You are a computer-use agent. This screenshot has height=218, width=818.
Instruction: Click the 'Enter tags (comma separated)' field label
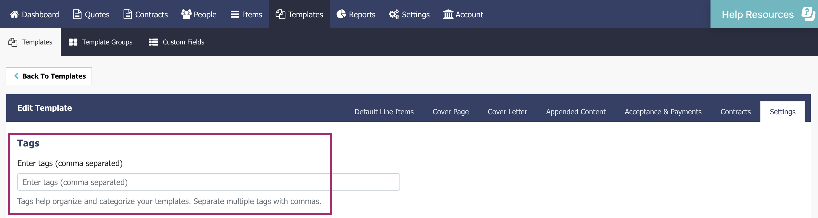tap(70, 163)
